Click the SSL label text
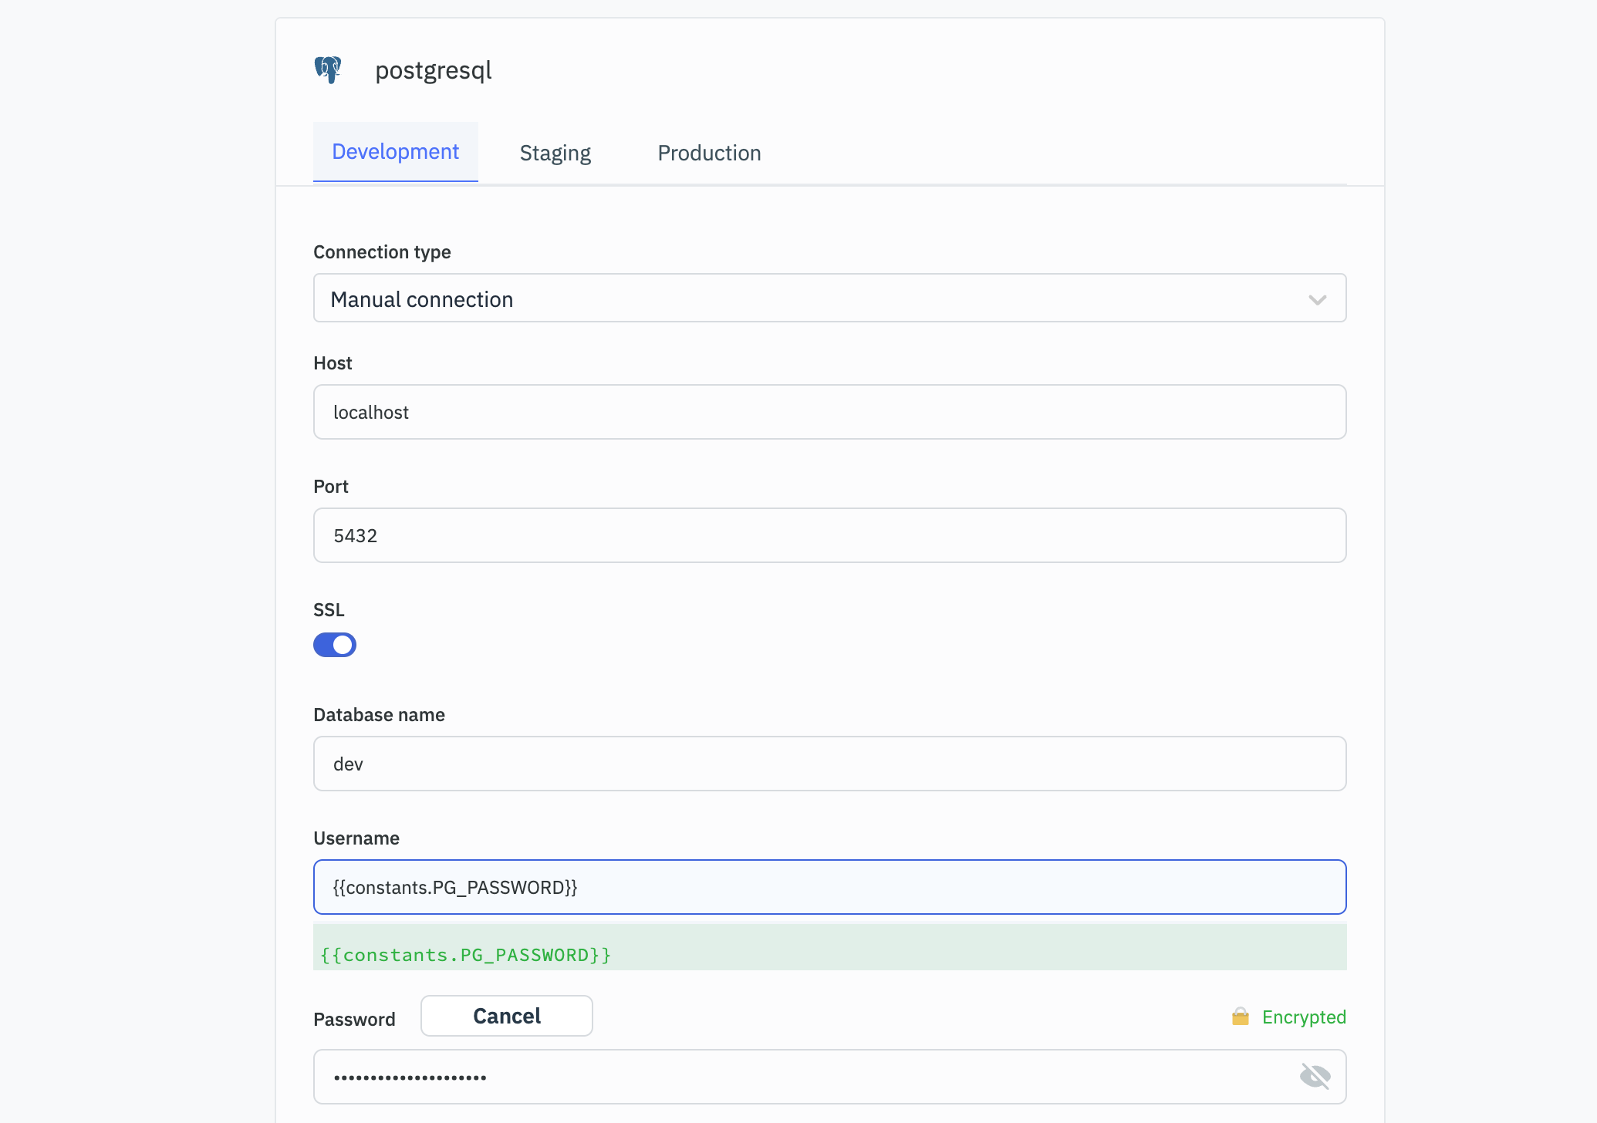This screenshot has width=1597, height=1123. [x=329, y=610]
